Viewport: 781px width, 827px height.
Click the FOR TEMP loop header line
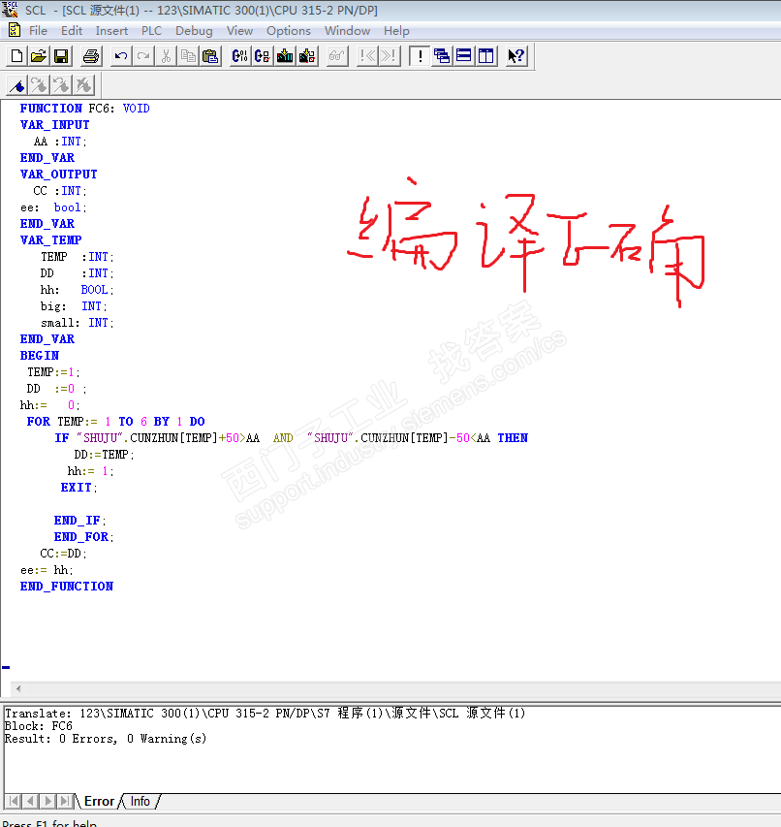click(116, 422)
